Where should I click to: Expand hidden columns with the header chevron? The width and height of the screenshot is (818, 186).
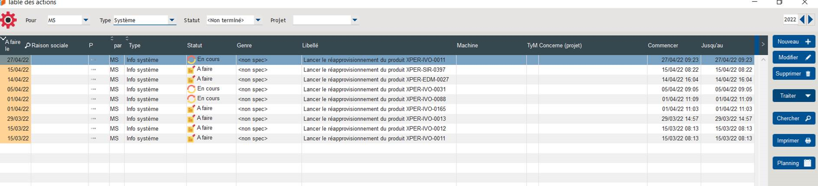tap(763, 44)
